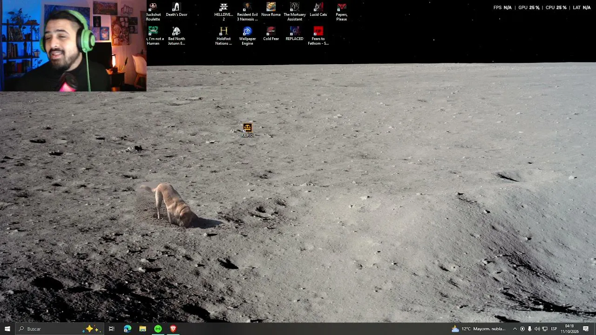Click the Buscar taskbar search box
The width and height of the screenshot is (596, 335).
(x=60, y=329)
